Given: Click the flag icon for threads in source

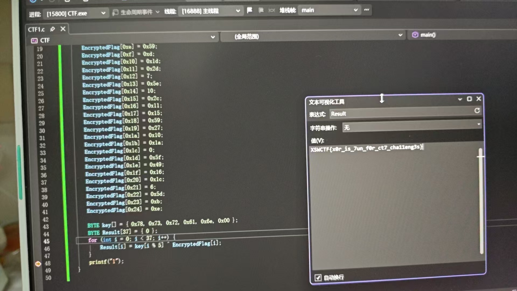Looking at the screenshot, I should (250, 11).
